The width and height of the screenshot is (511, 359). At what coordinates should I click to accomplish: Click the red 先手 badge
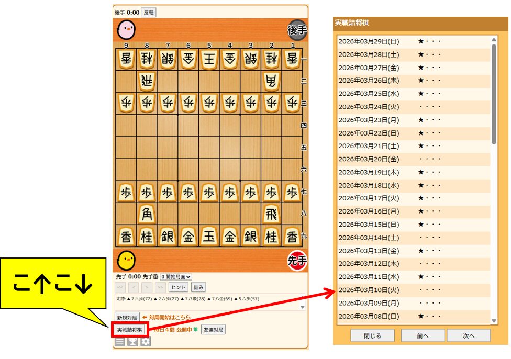(297, 261)
